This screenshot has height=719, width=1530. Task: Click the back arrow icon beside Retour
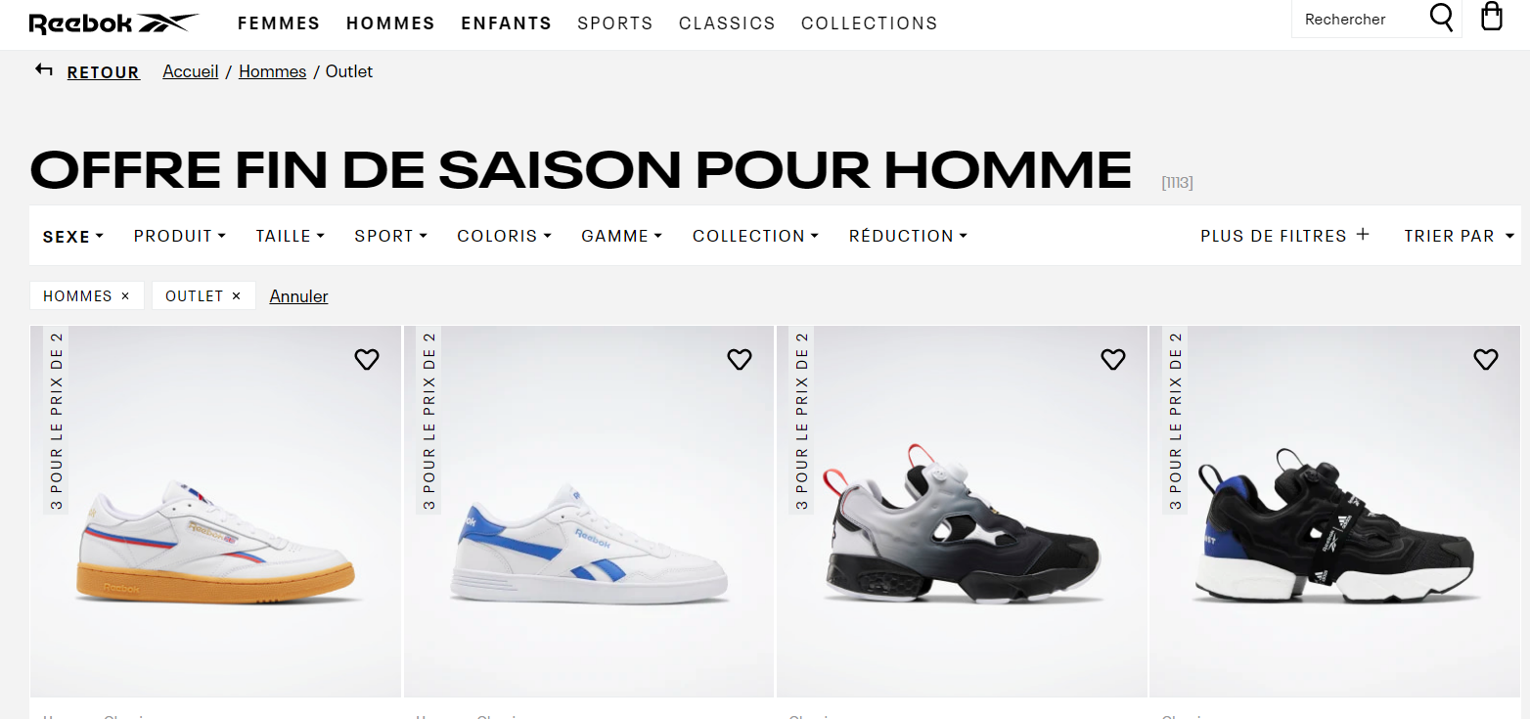tap(43, 69)
